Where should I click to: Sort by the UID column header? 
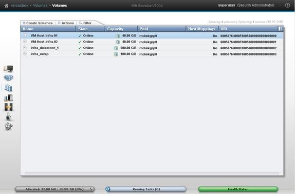pyautogui.click(x=248, y=29)
